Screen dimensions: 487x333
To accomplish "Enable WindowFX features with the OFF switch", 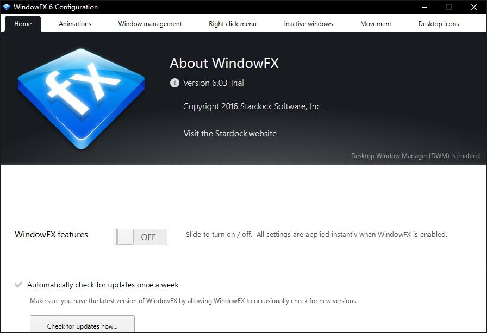I will click(x=141, y=237).
